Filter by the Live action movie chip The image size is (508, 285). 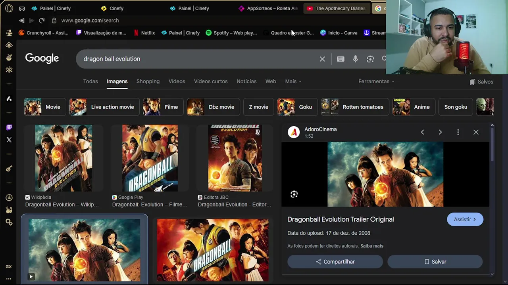click(x=104, y=107)
